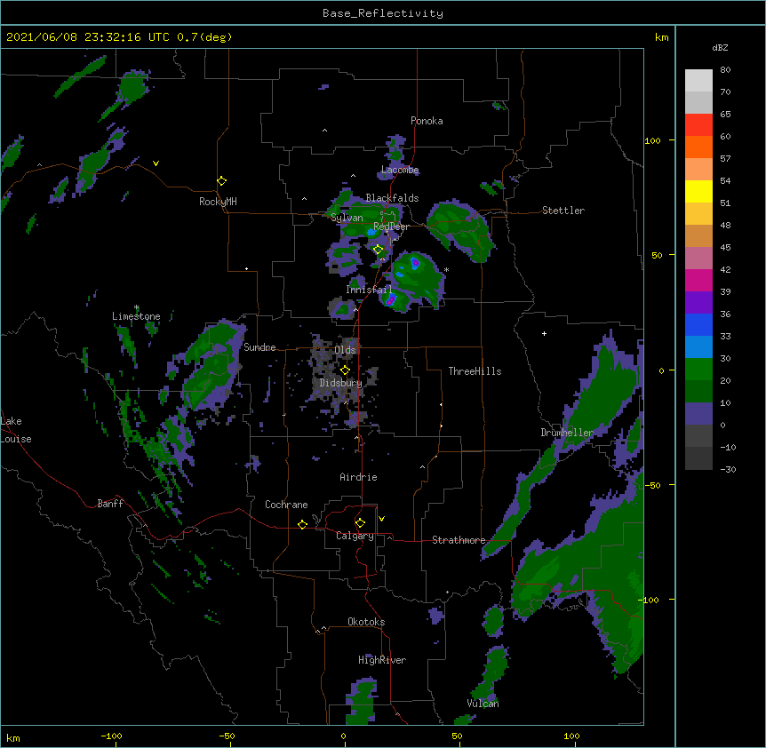Click the Cochrane town label
This screenshot has width=766, height=748.
click(x=286, y=505)
